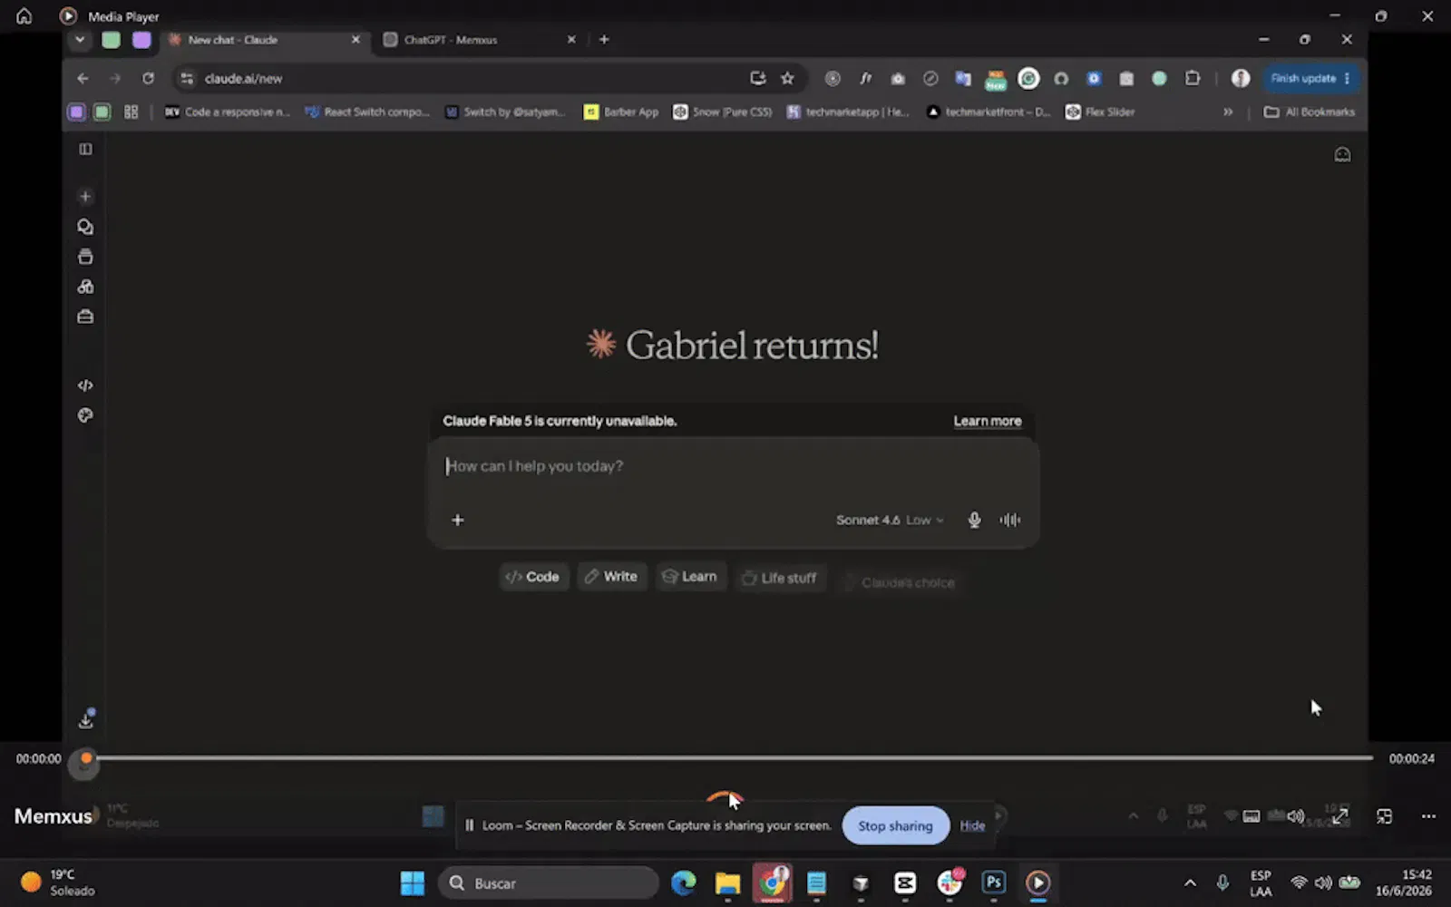Open Projects icon in Claude sidebar
Screen dimensions: 1451x907
click(x=85, y=257)
